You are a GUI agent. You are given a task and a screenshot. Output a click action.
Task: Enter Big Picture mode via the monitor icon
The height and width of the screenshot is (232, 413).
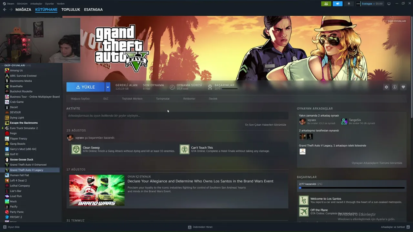point(389,4)
